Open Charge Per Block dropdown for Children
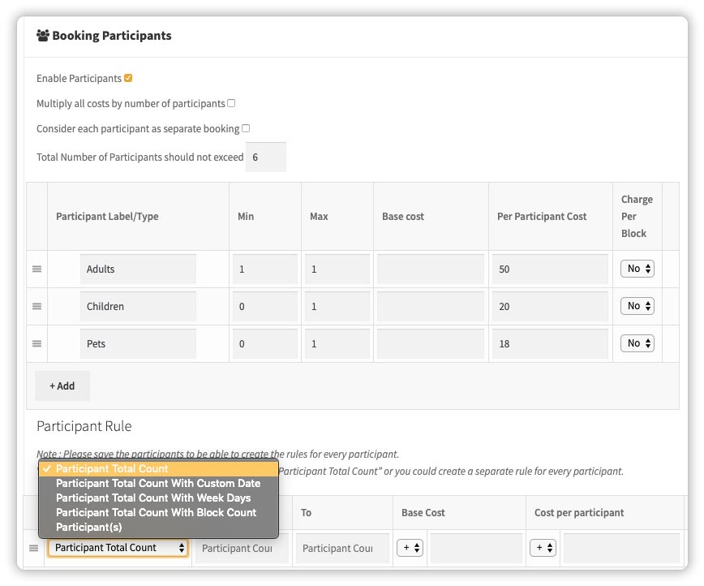 [637, 306]
